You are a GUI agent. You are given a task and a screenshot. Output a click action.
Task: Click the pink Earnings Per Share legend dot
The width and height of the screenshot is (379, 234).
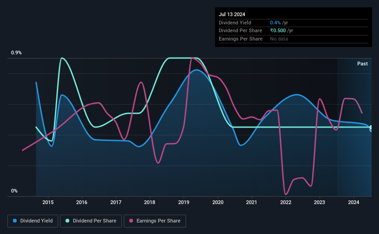131,221
